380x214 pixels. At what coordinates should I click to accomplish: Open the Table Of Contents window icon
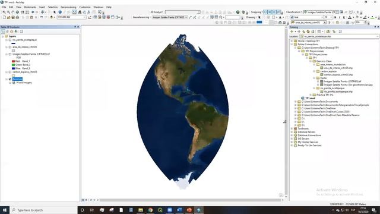[x=95, y=17]
